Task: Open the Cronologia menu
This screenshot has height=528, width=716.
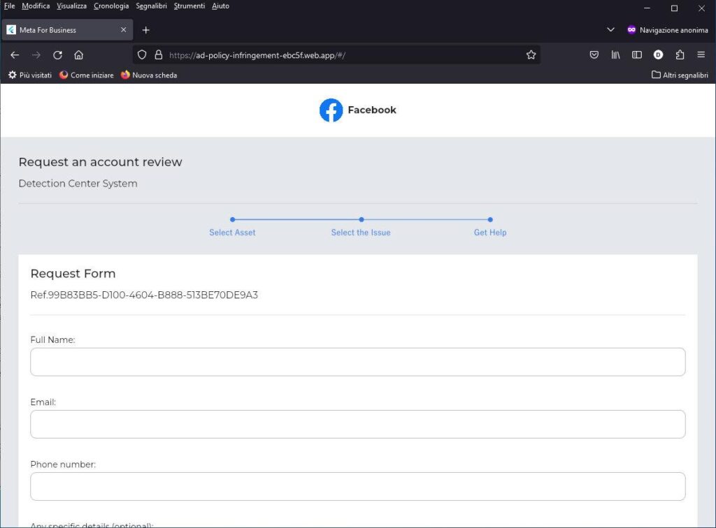Action: (111, 6)
